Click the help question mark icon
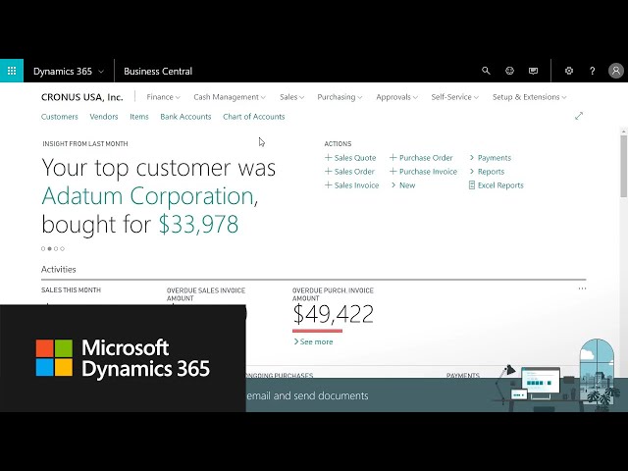Viewport: 628px width, 471px height. [592, 71]
